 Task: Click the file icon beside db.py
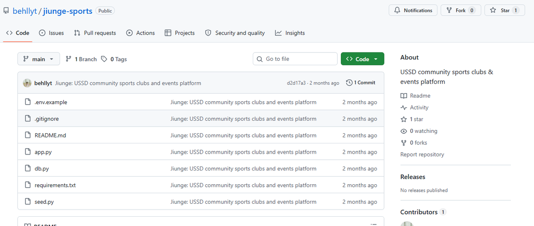click(x=28, y=169)
